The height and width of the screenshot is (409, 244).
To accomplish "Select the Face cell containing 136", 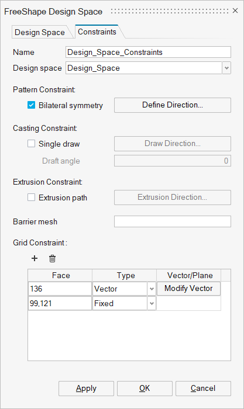I will tap(60, 289).
